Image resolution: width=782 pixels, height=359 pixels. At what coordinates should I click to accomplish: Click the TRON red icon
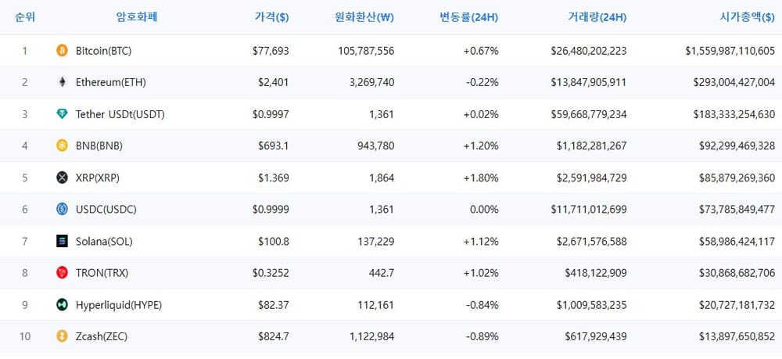(62, 273)
